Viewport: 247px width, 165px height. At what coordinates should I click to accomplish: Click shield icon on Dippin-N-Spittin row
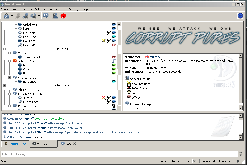pyautogui.click(x=114, y=106)
